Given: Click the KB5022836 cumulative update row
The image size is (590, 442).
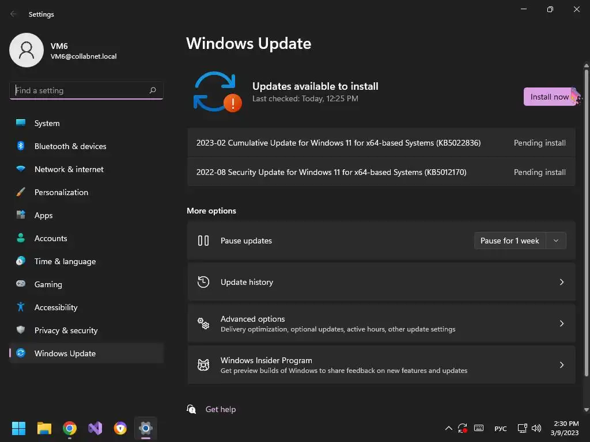Looking at the screenshot, I should [381, 143].
